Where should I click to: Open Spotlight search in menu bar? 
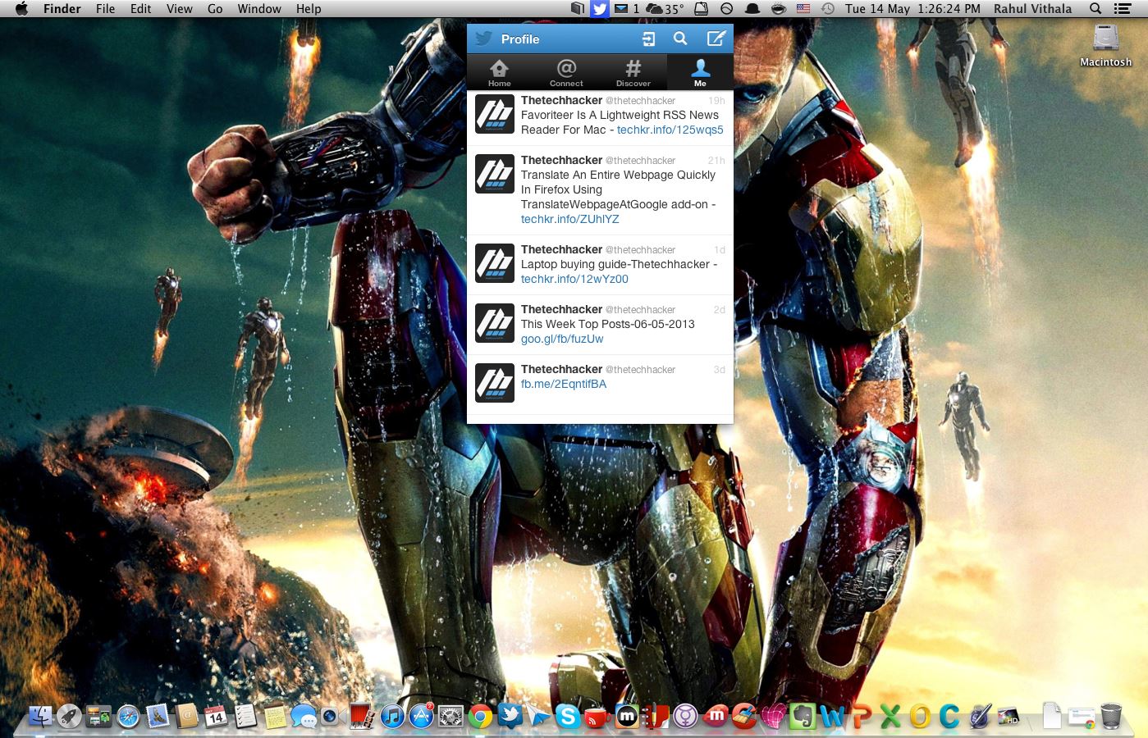[x=1095, y=9]
